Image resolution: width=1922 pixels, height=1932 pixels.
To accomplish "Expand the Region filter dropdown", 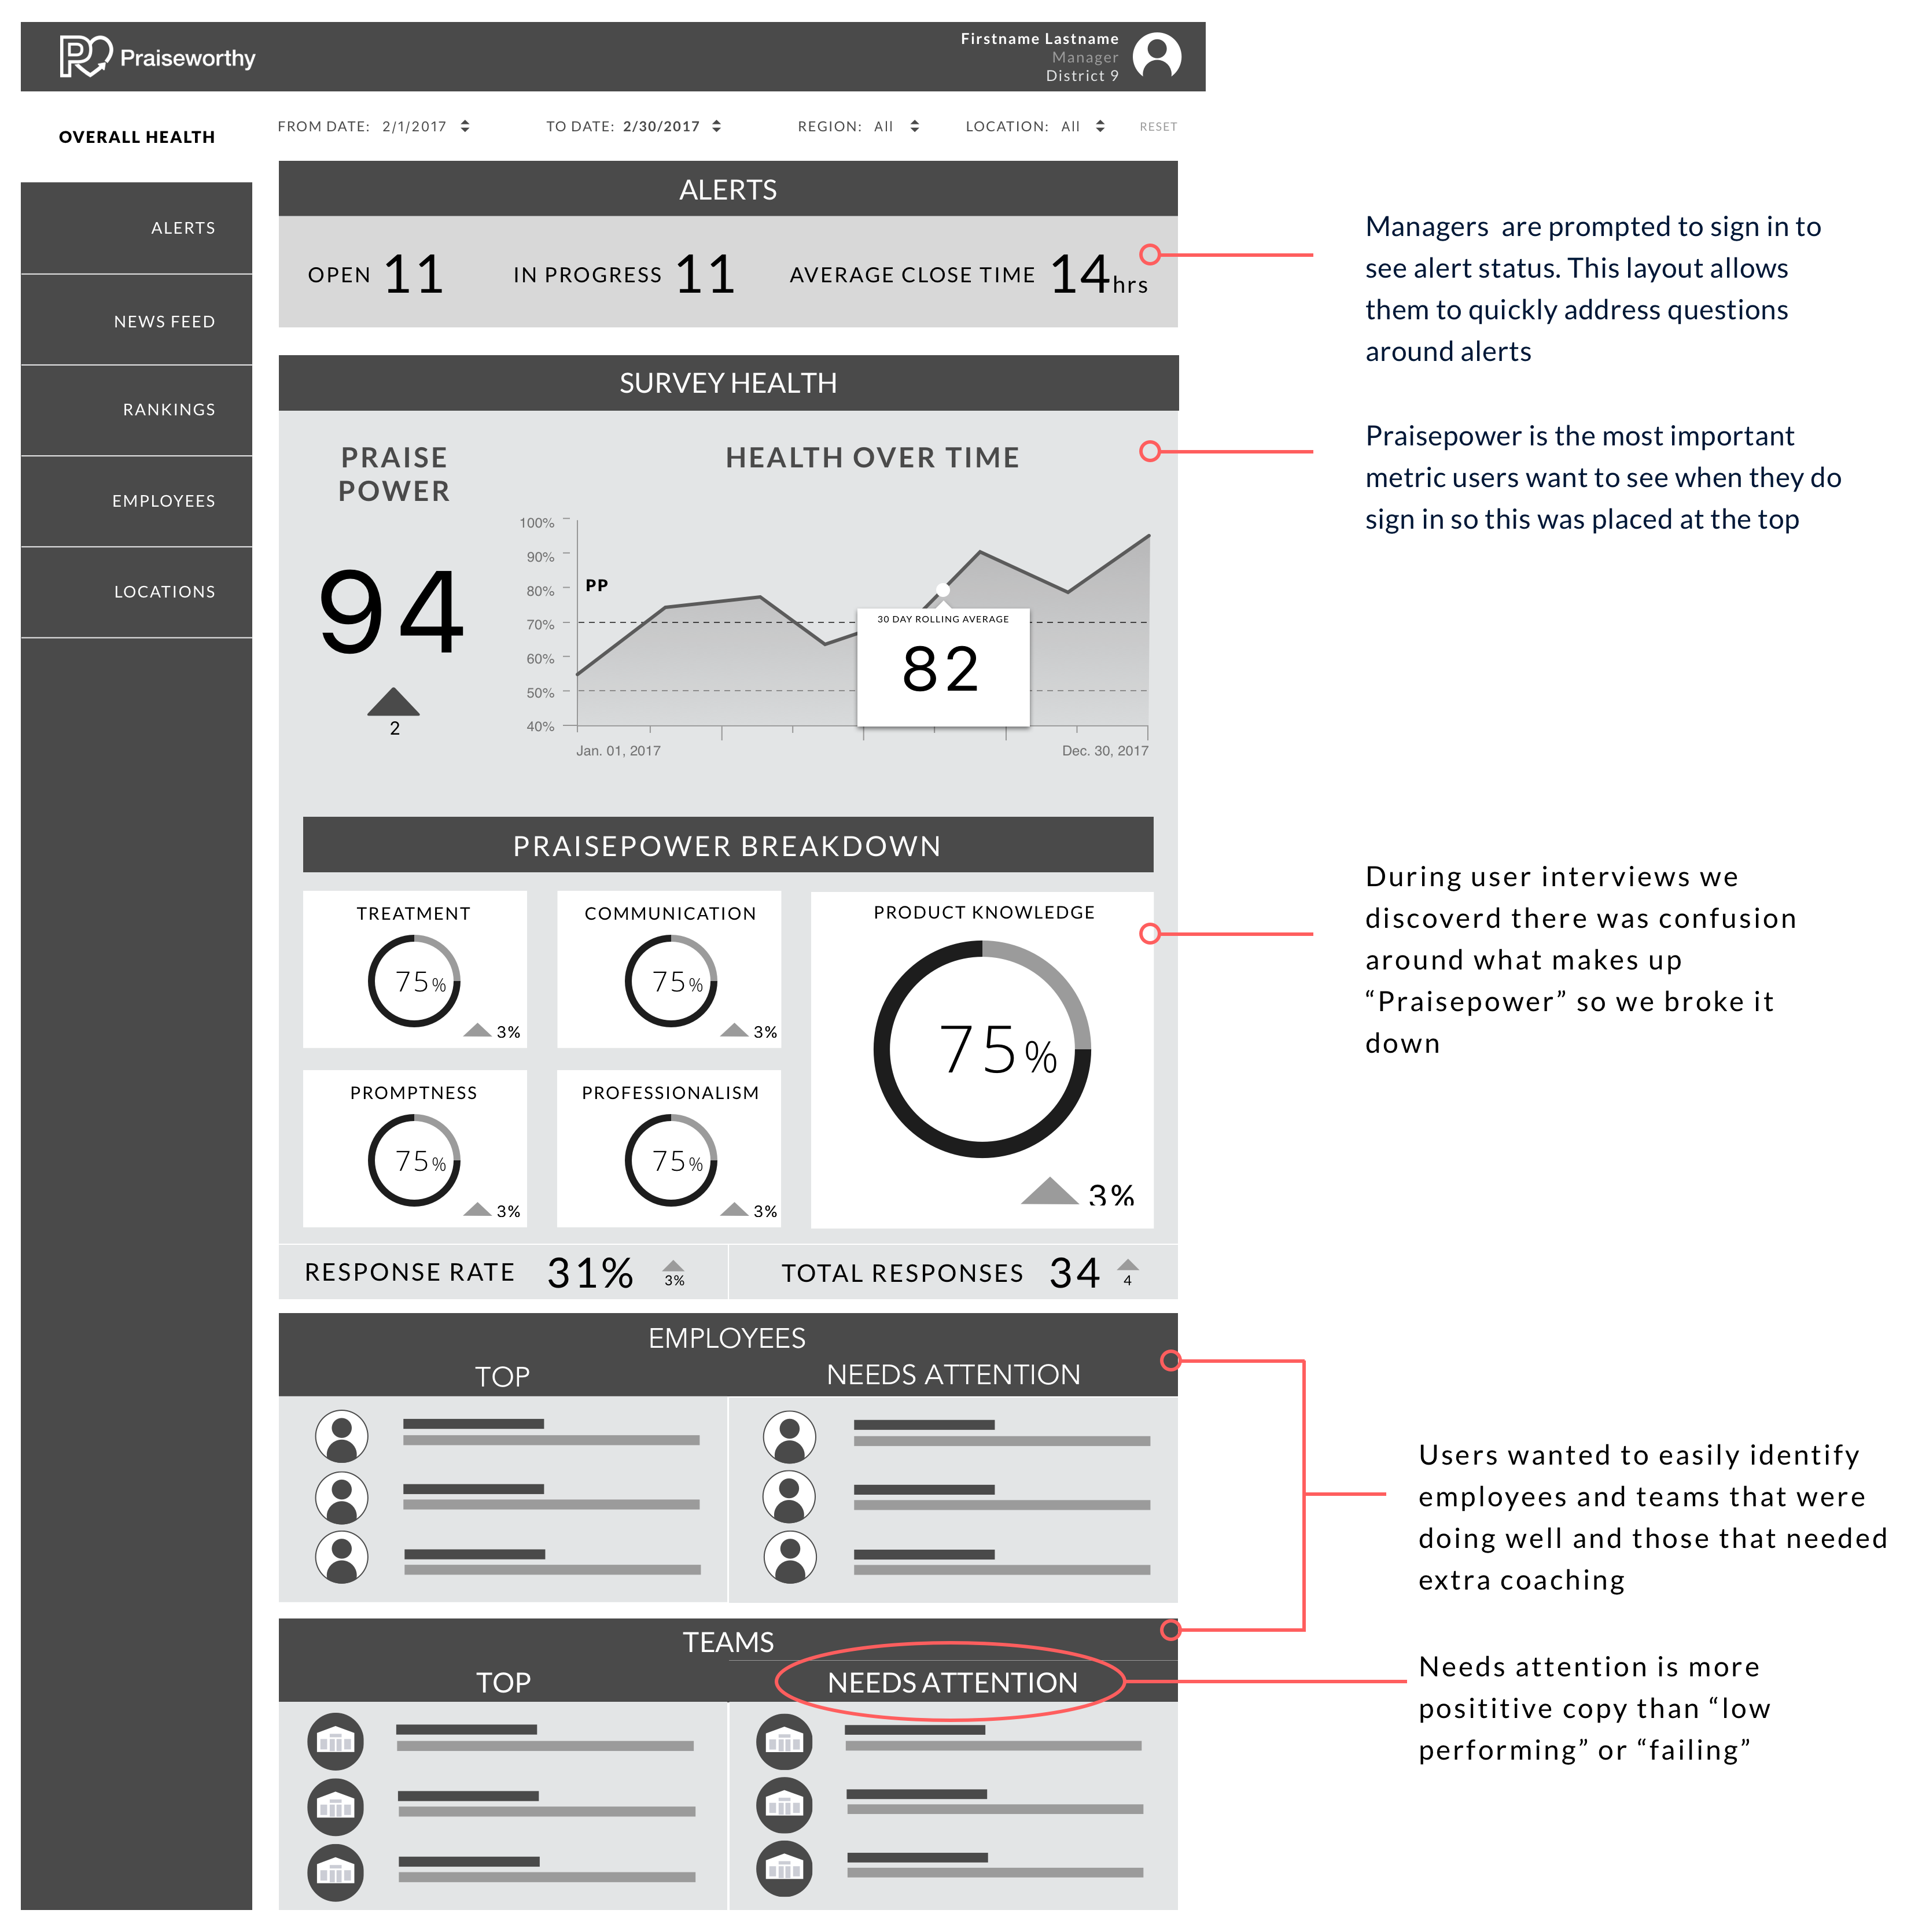I will 914,126.
